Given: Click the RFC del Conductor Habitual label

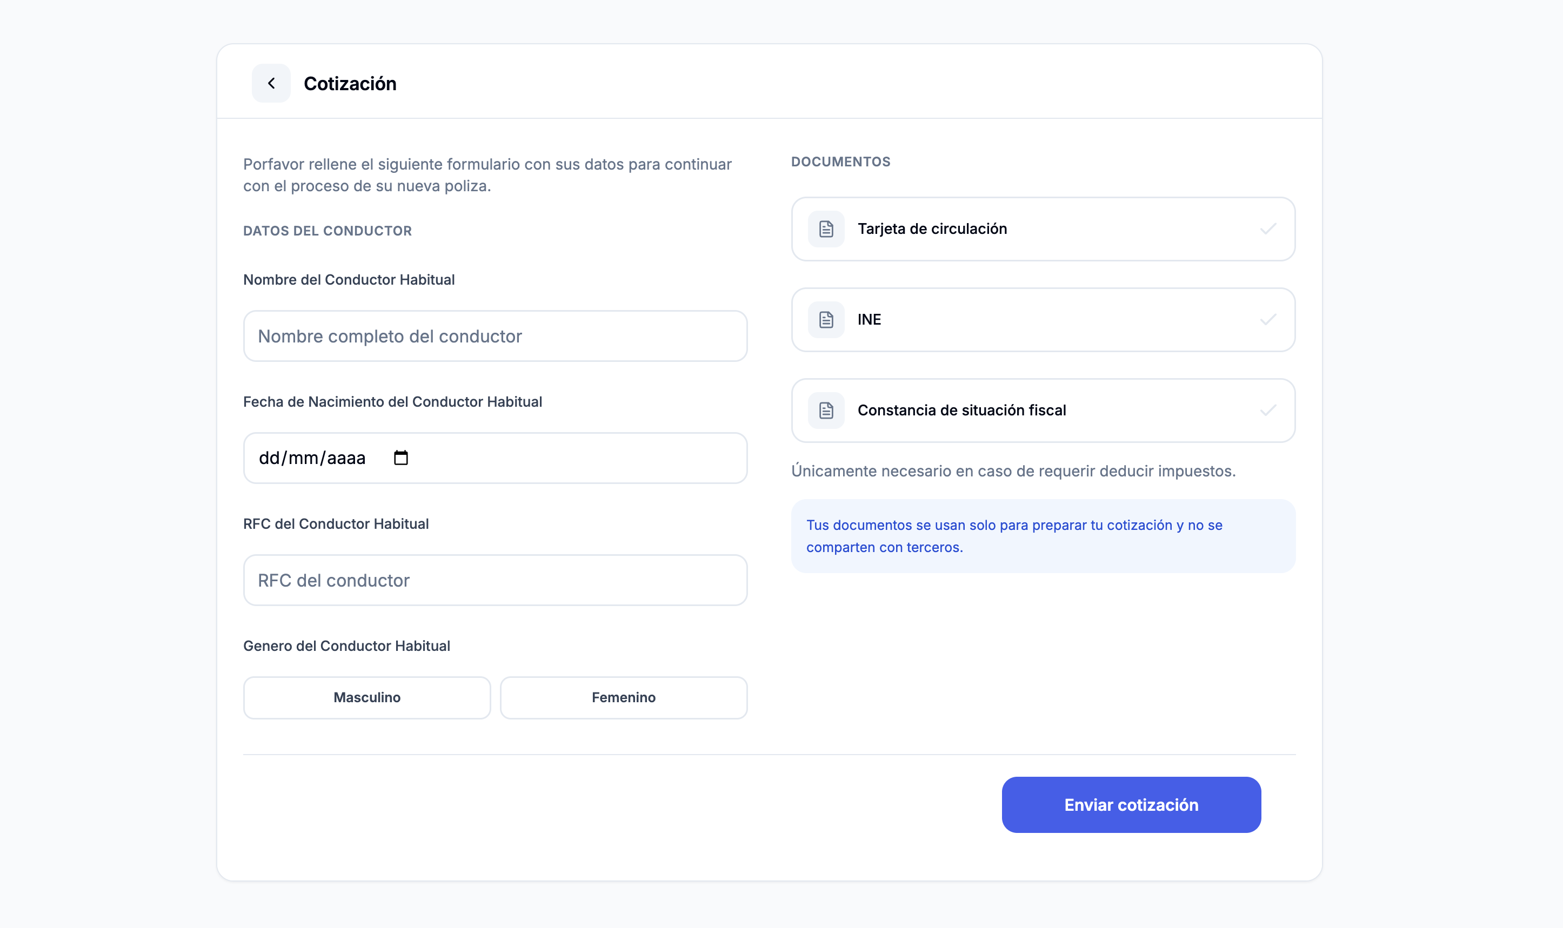Looking at the screenshot, I should 336,523.
